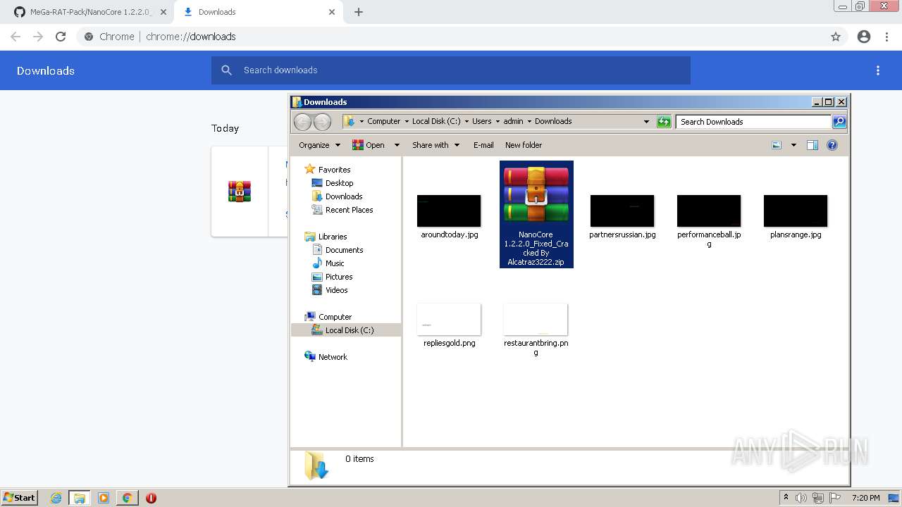Open a new Chrome tab
Image resolution: width=902 pixels, height=507 pixels.
coord(359,12)
